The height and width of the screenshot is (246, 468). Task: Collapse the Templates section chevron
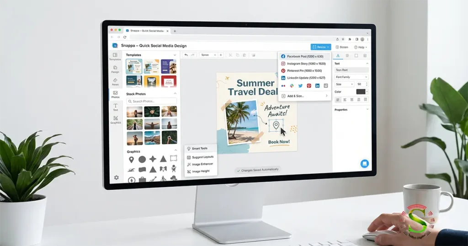[175, 55]
